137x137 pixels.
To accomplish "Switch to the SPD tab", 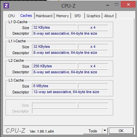I will tap(78, 16).
